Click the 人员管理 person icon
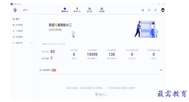Screen dimensions: 189x102 point(14,31)
